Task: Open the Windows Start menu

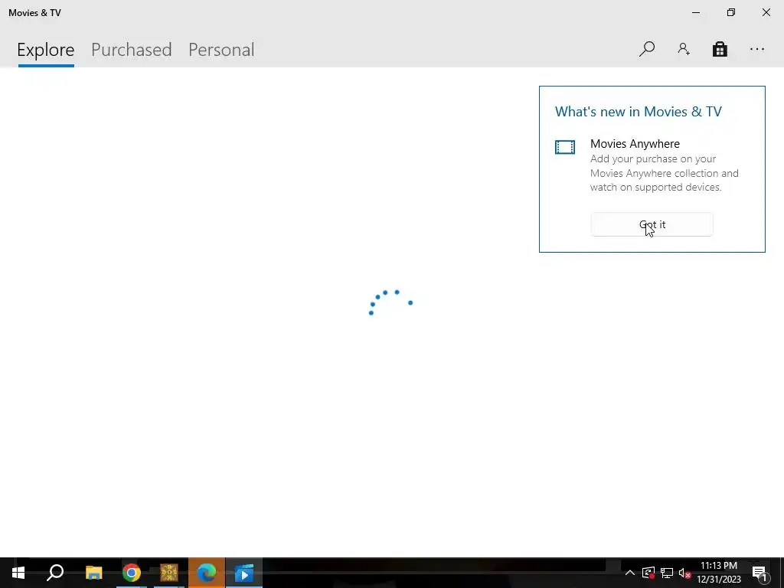Action: coord(18,573)
